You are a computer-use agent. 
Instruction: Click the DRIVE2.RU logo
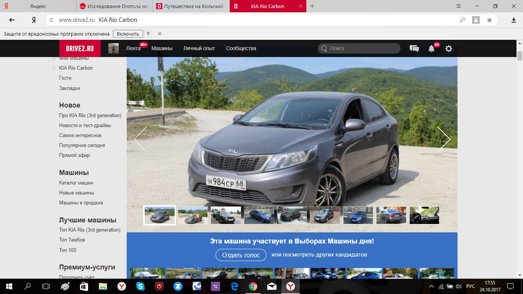(x=80, y=49)
